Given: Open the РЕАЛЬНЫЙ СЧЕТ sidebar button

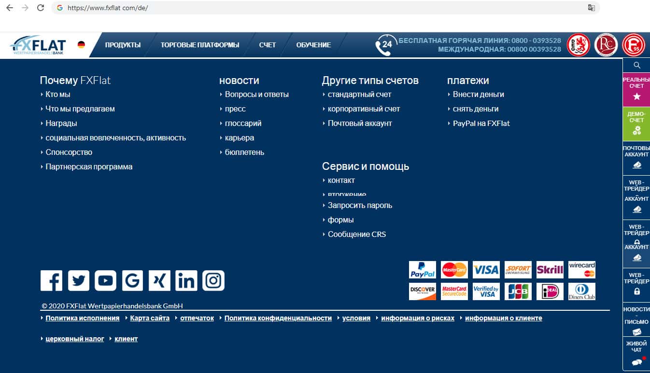Looking at the screenshot, I should click(x=636, y=89).
